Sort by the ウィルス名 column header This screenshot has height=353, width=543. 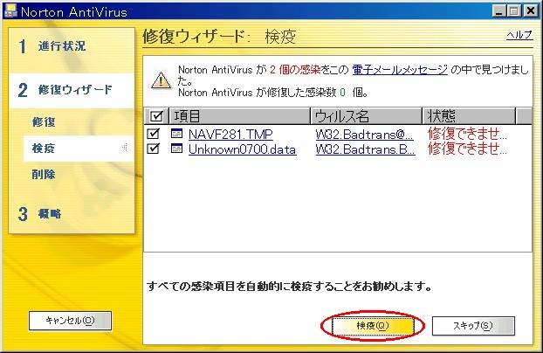coord(366,116)
